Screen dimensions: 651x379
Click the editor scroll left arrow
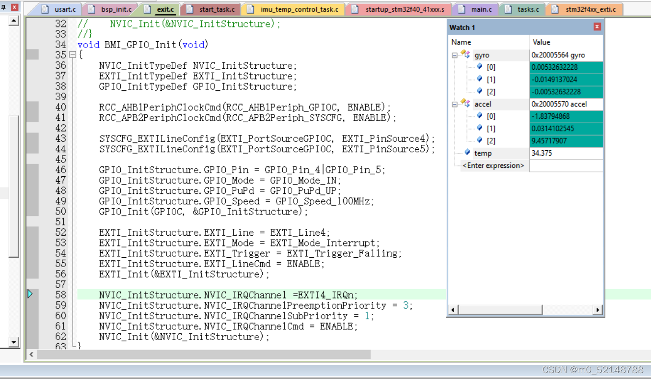click(31, 354)
